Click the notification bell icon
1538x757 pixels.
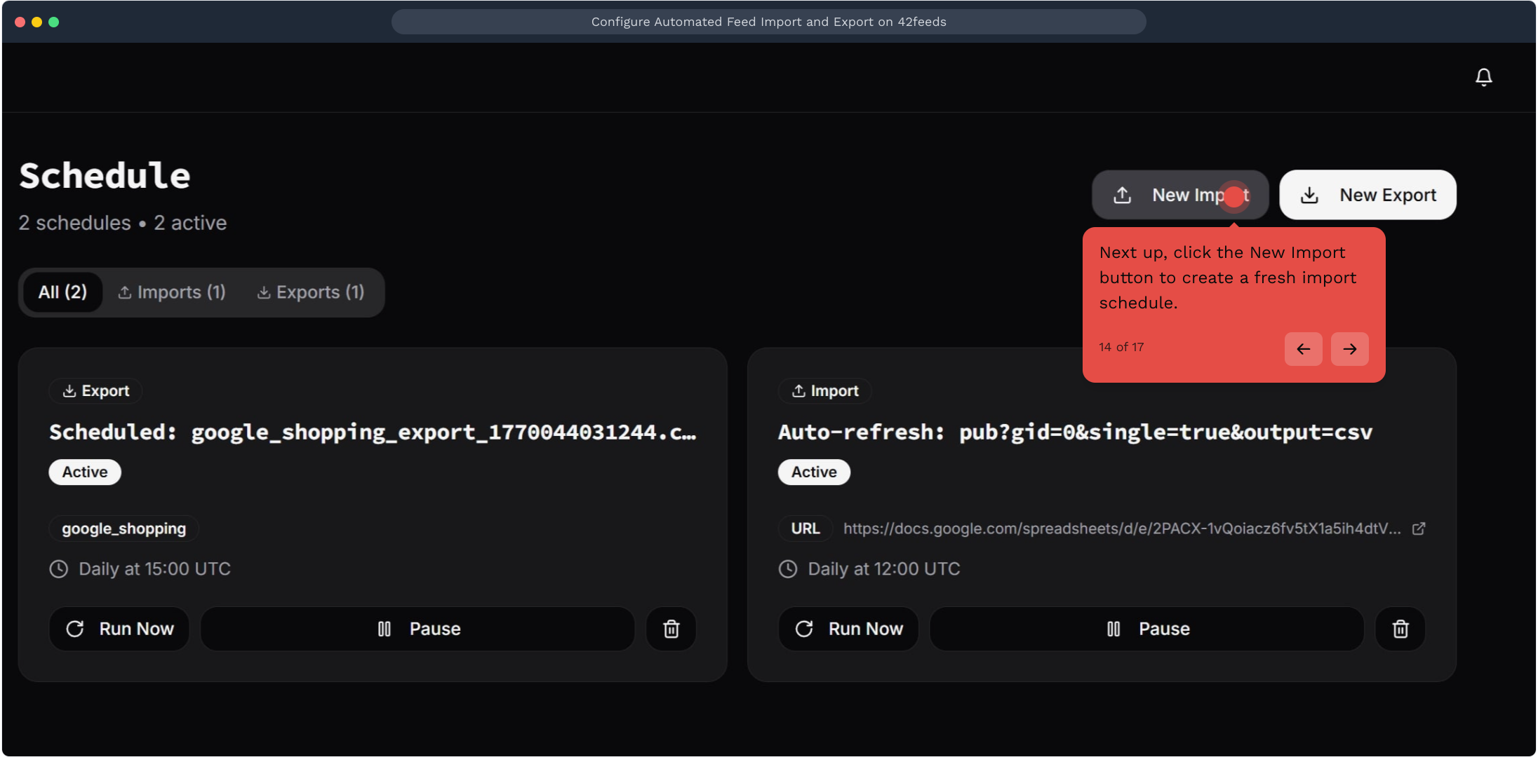coord(1483,77)
